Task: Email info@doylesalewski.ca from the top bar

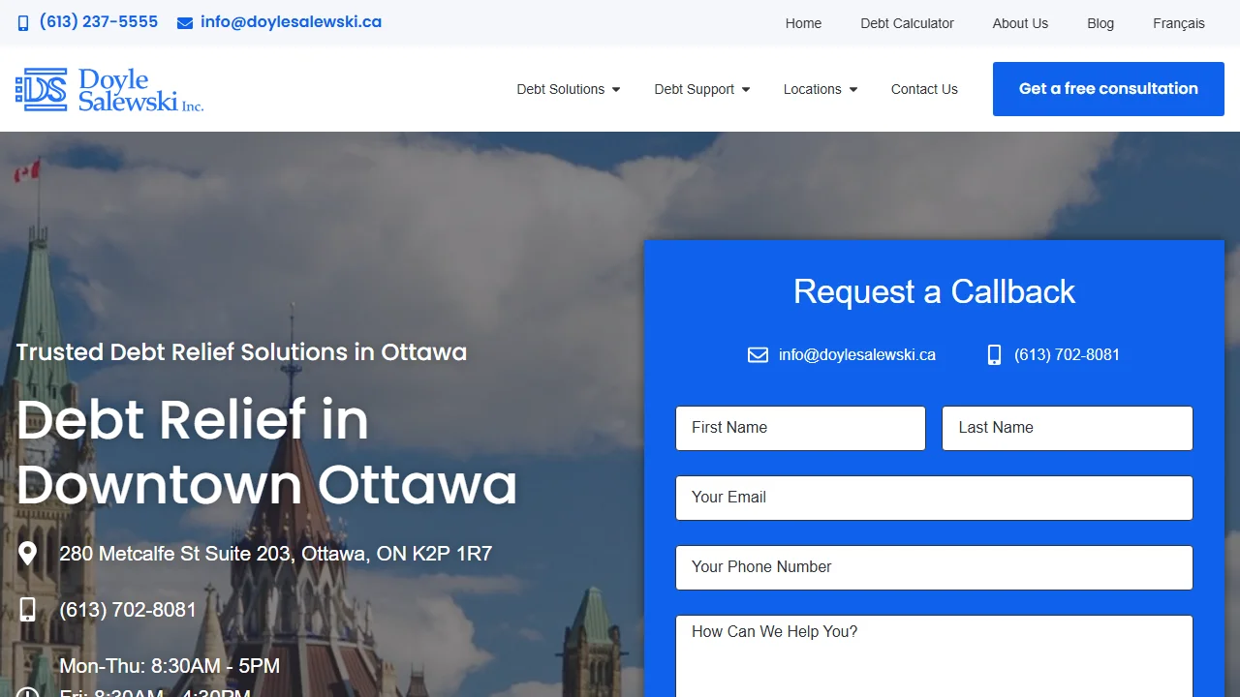Action: (x=291, y=22)
